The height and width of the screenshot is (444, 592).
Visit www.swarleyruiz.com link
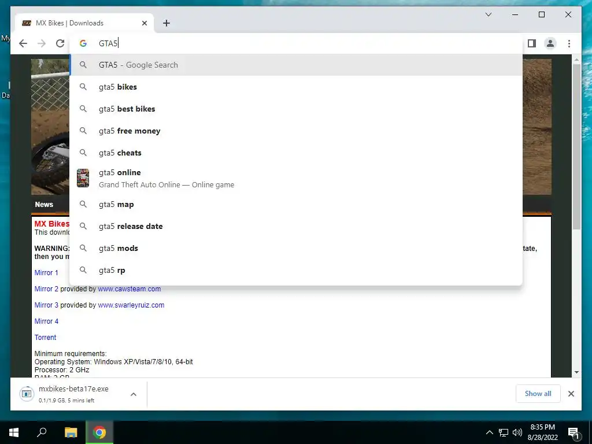131,305
